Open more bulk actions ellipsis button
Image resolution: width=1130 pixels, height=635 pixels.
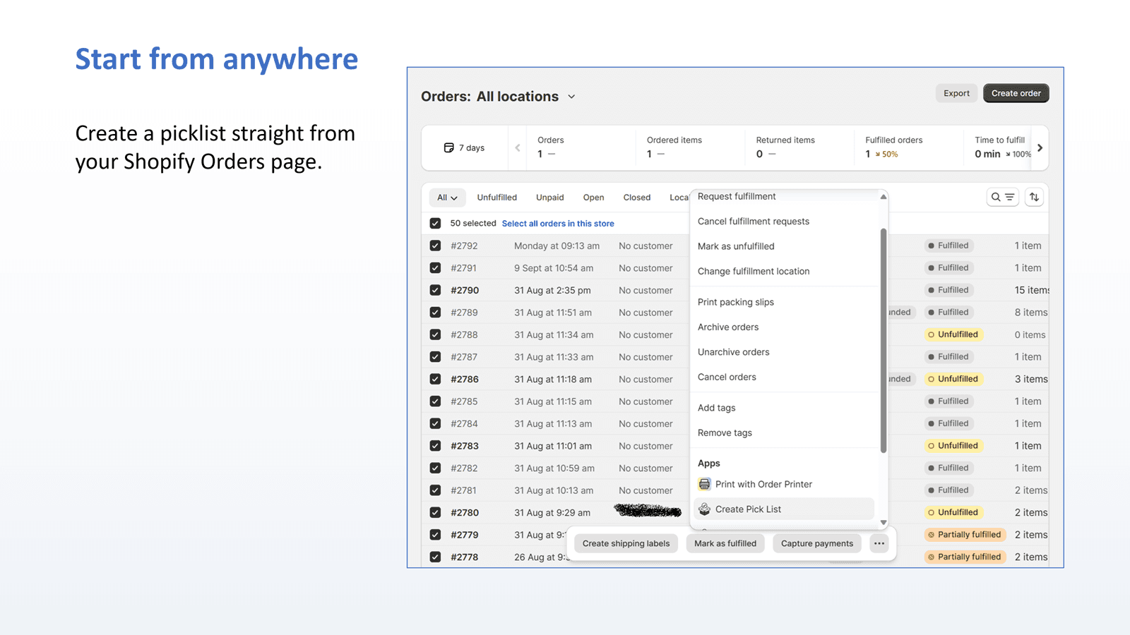879,543
